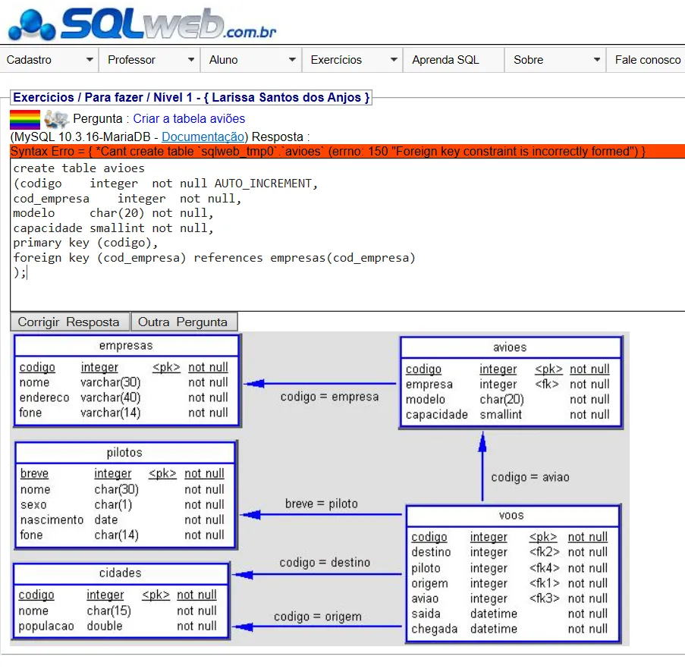Click the rainbow flag icon
Image resolution: width=685 pixels, height=672 pixels.
tap(24, 119)
